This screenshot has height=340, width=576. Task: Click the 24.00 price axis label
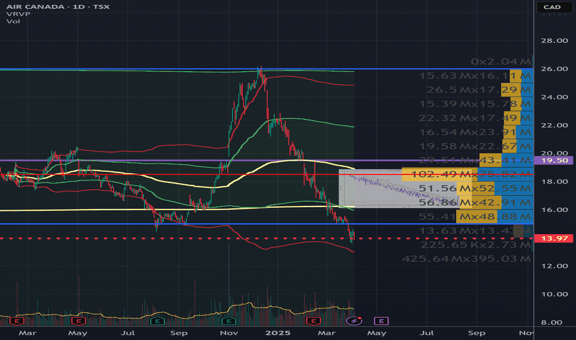coord(554,97)
